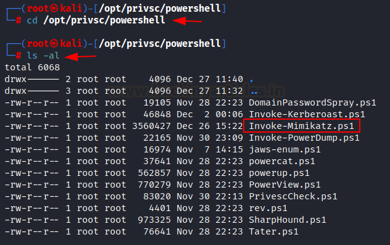Viewport: 390px width, 245px height.
Task: Click the 'Dec 27 11:32' timestamp
Action: click(210, 91)
